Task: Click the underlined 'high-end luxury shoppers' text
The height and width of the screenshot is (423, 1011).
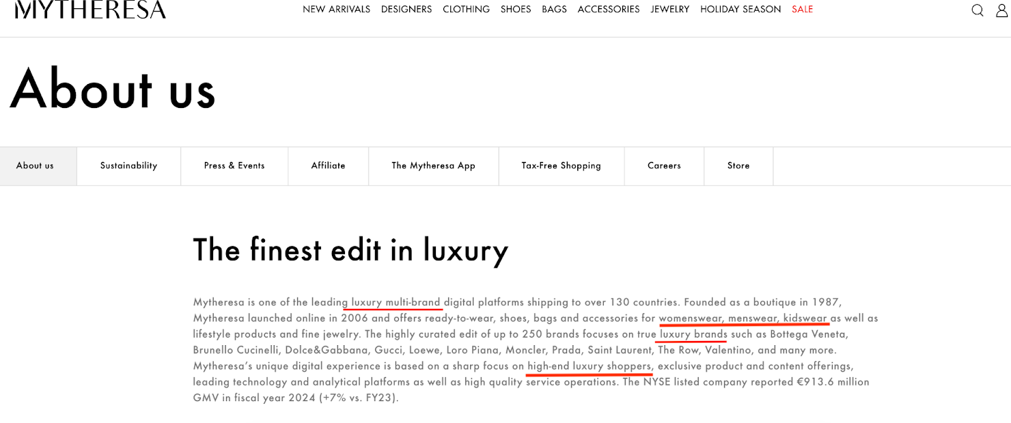Action: coord(590,366)
